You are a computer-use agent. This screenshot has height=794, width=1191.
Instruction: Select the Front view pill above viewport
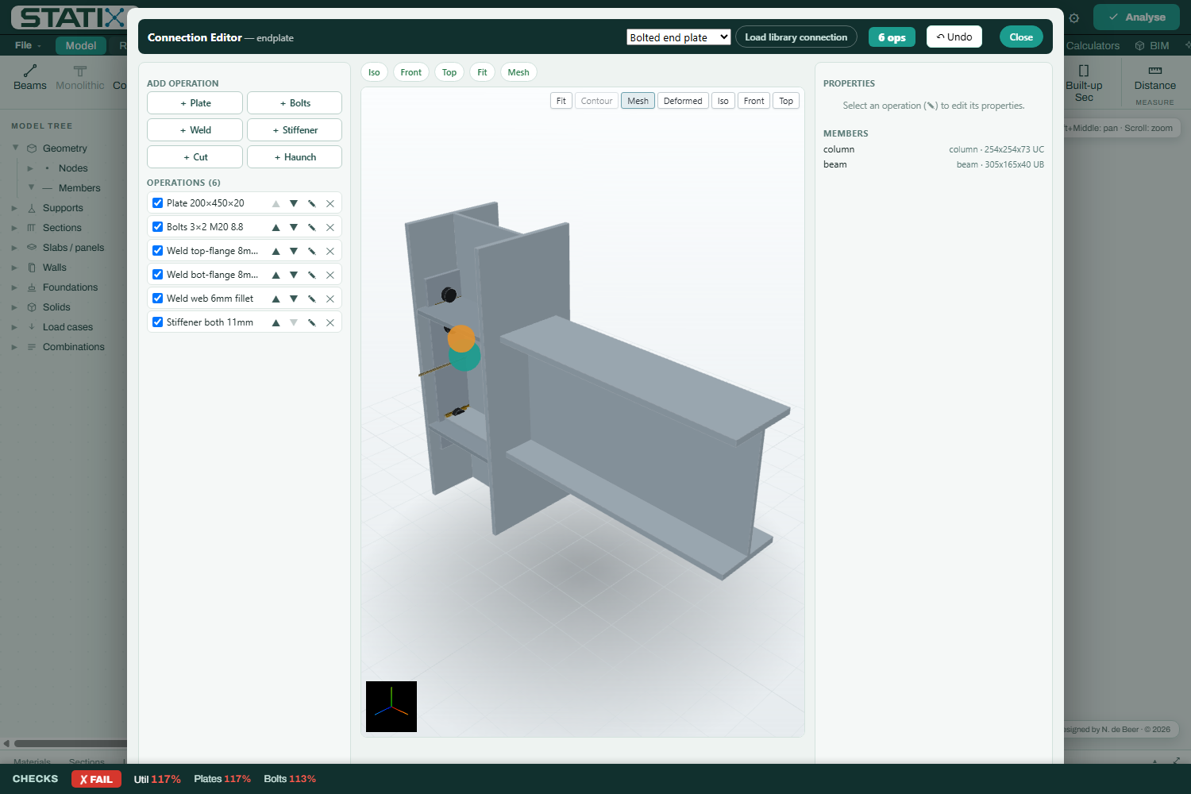coord(411,72)
